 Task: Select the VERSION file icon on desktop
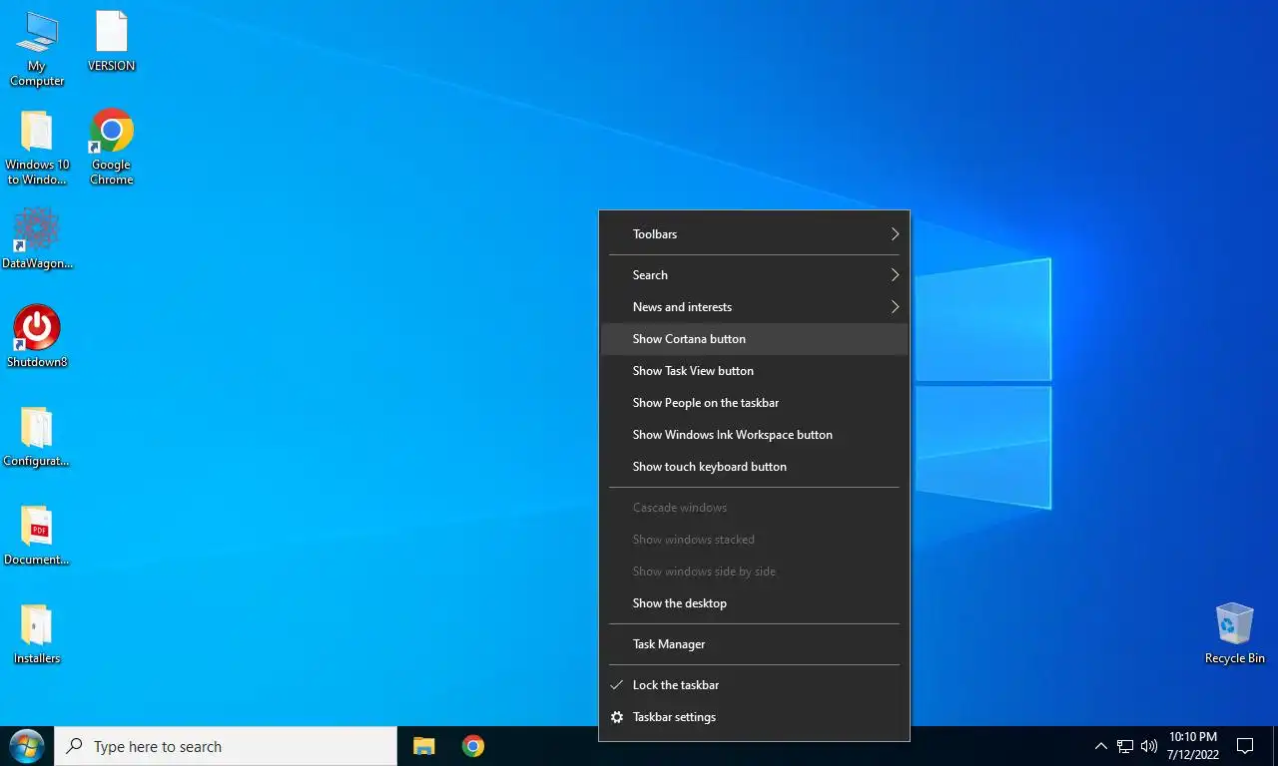coord(111,41)
